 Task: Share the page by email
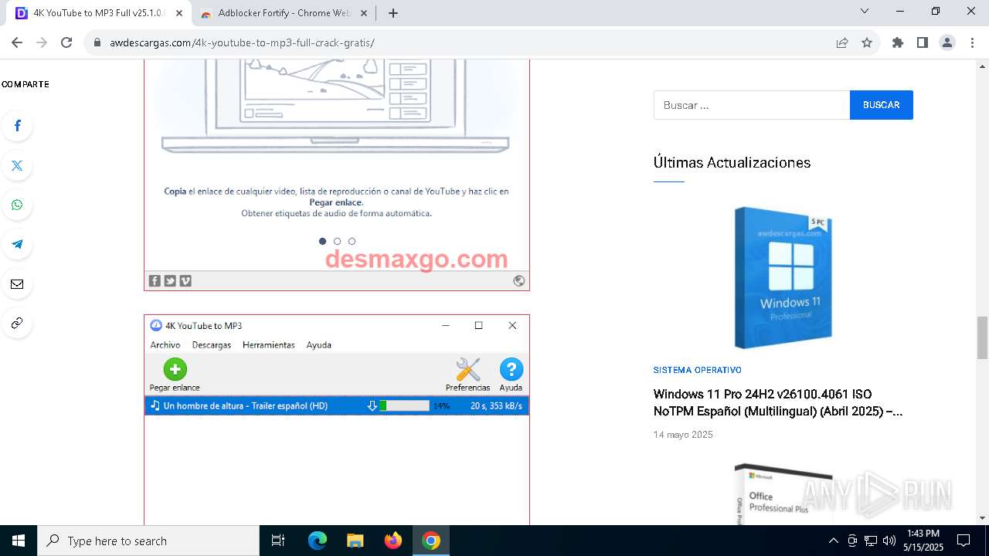click(17, 284)
